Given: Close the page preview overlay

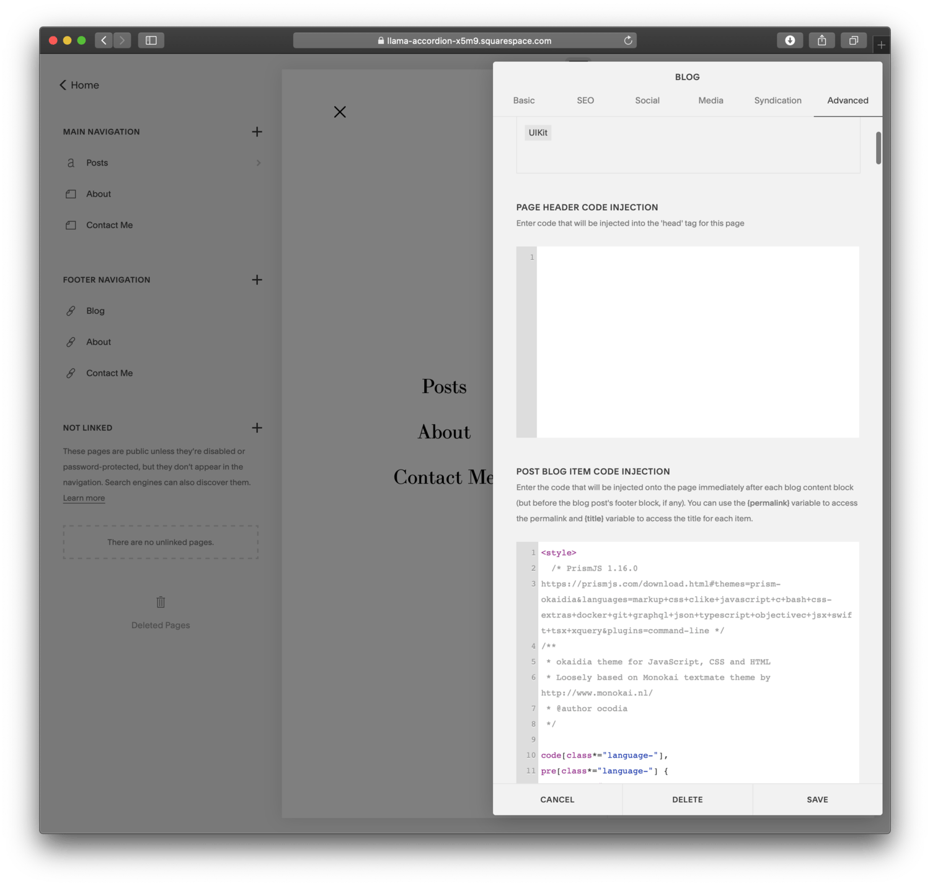Looking at the screenshot, I should point(340,112).
